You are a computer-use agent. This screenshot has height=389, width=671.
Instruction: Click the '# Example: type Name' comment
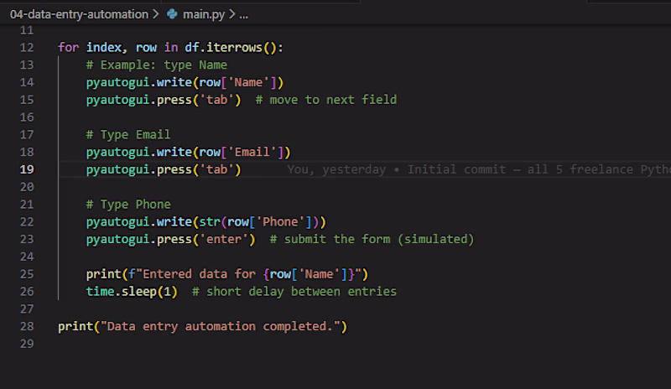point(156,65)
